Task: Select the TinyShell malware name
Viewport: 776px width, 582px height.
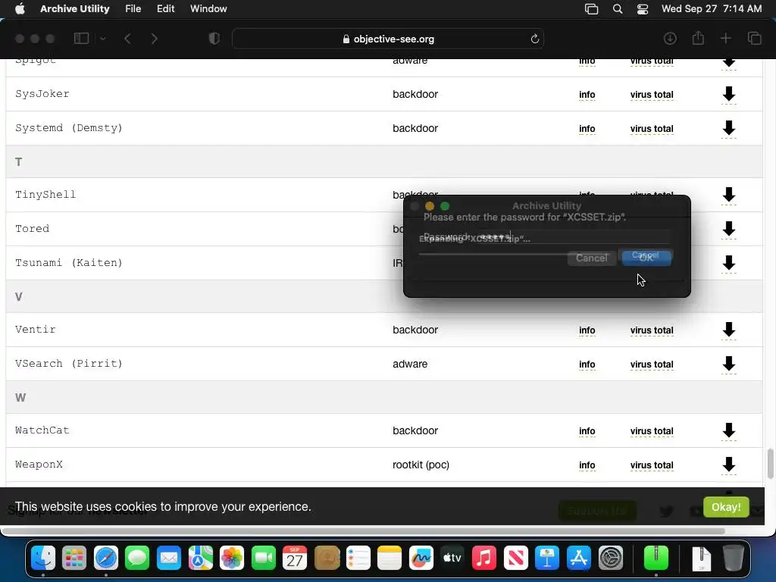Action: 45,195
